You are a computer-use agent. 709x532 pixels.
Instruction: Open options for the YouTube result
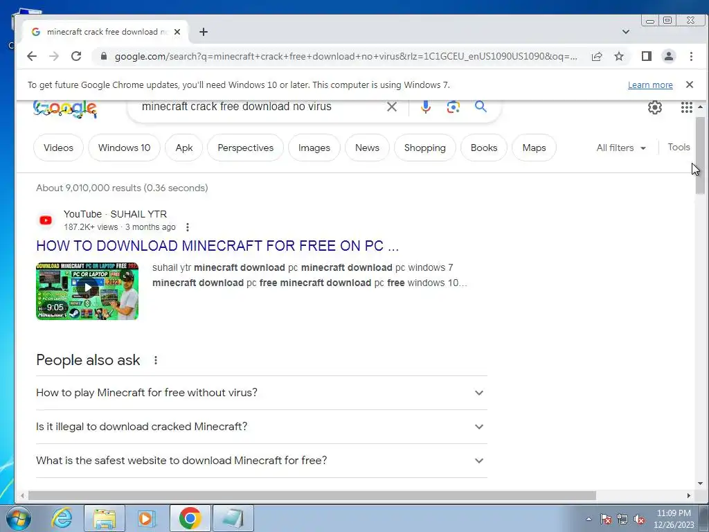click(187, 227)
